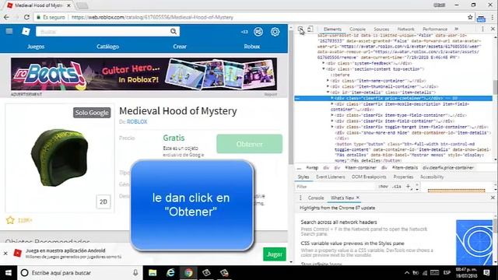This screenshot has height=280, width=498.
Task: Expand the item-mobile-description div node
Action: click(x=332, y=103)
